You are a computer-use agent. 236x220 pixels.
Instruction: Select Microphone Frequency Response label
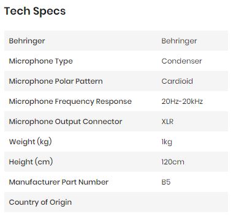70,101
